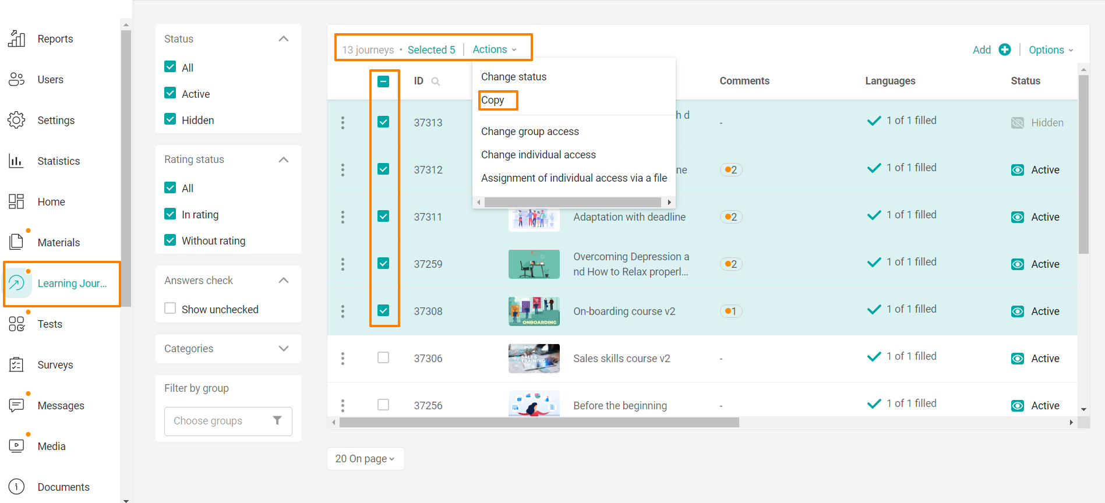This screenshot has height=503, width=1105.
Task: Click the horizontal scrollbar of journeys table
Action: click(539, 422)
